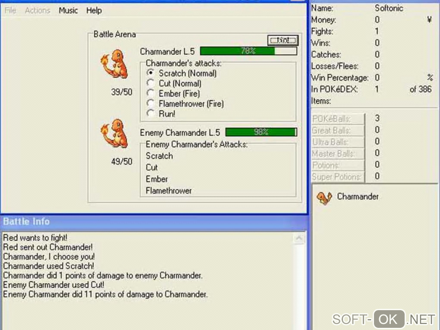Click enemy attack 'Cut' in the list
Screen dimensions: 440x330
(x=151, y=167)
